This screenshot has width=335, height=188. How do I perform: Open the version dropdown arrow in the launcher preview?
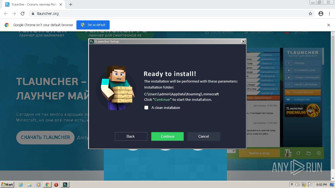[234, 151]
